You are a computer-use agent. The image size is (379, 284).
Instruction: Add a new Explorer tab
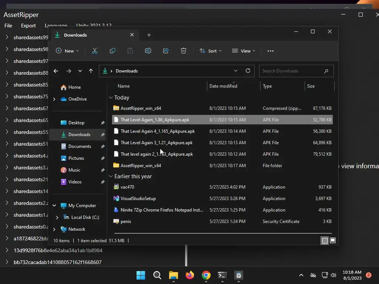pos(149,35)
